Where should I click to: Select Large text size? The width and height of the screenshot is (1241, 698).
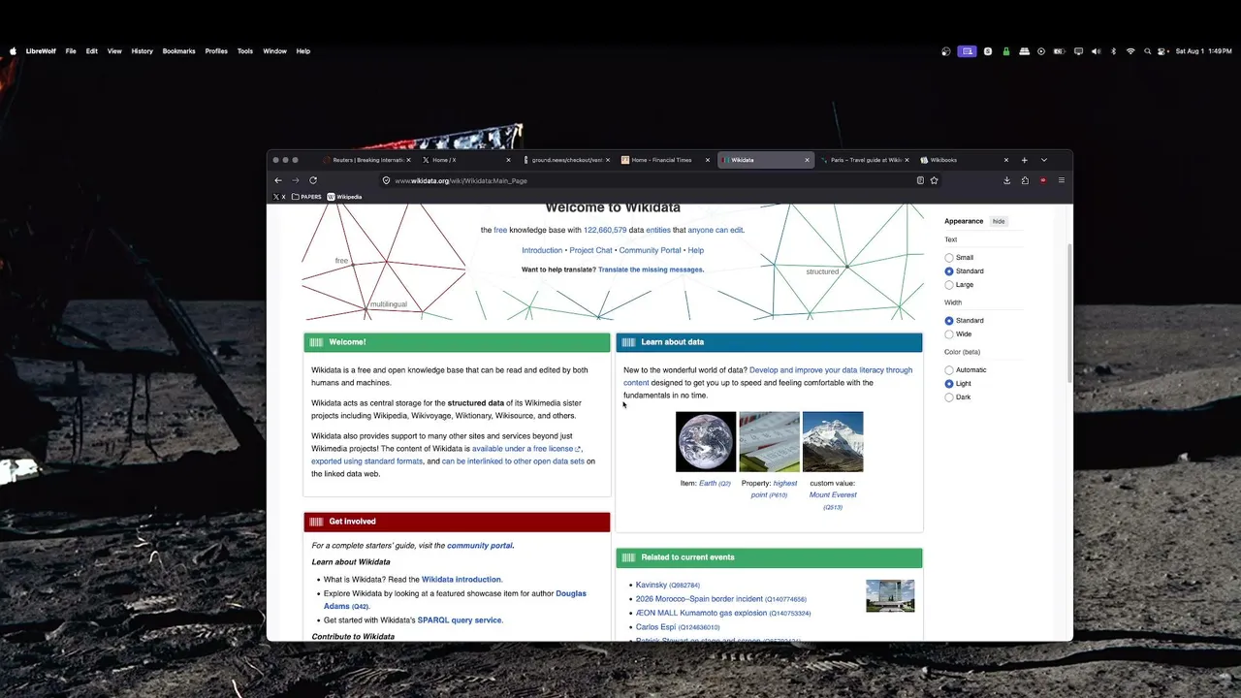pyautogui.click(x=949, y=285)
